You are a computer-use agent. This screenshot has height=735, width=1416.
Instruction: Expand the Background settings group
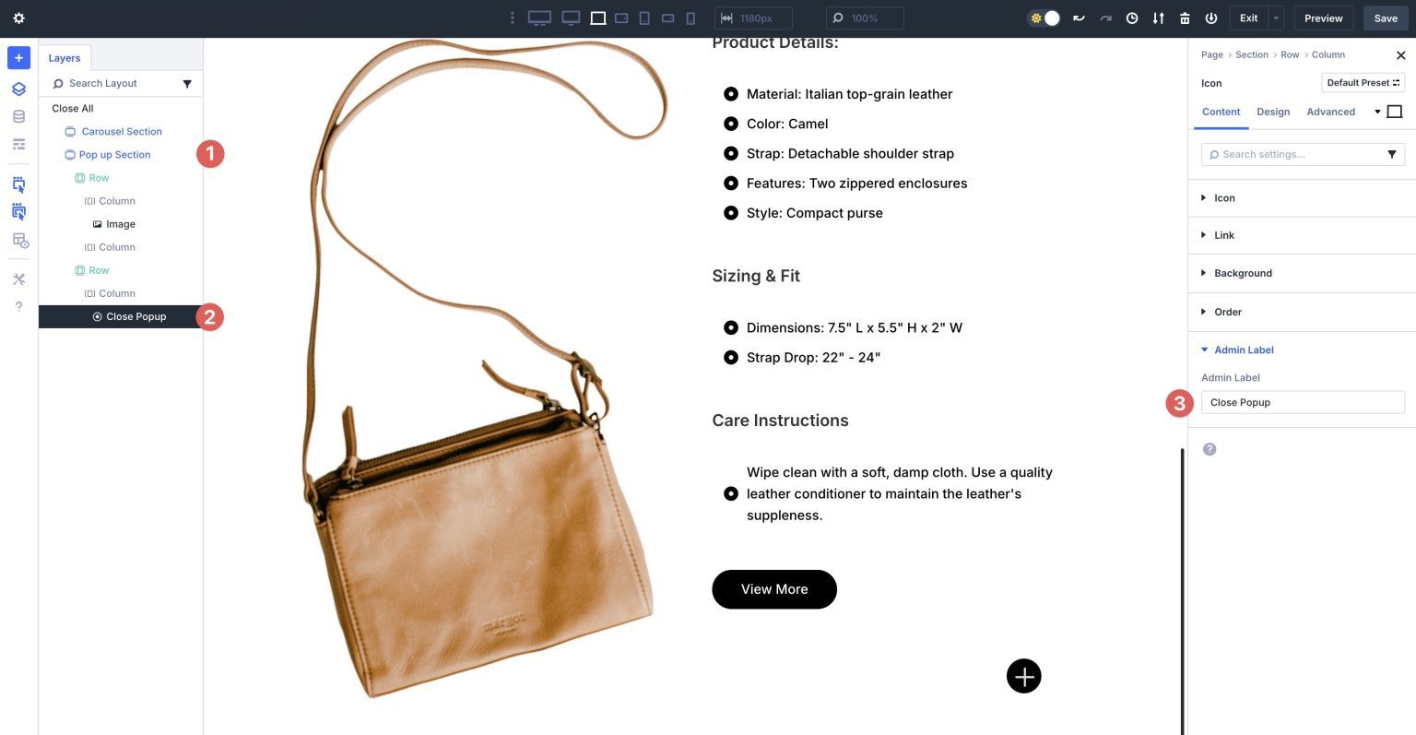point(1242,273)
